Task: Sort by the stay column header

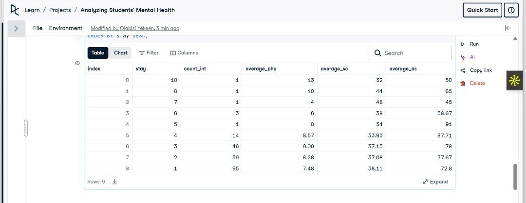Action: 141,69
